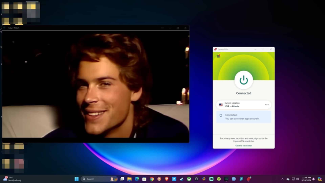325x183 pixels.
Task: Open File Explorer from the taskbar
Action: click(130, 179)
